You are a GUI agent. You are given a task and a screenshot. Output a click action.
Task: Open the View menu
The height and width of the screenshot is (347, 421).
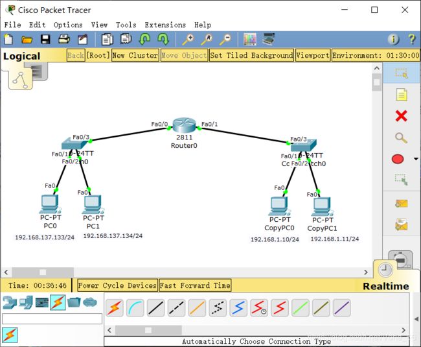[x=99, y=25]
